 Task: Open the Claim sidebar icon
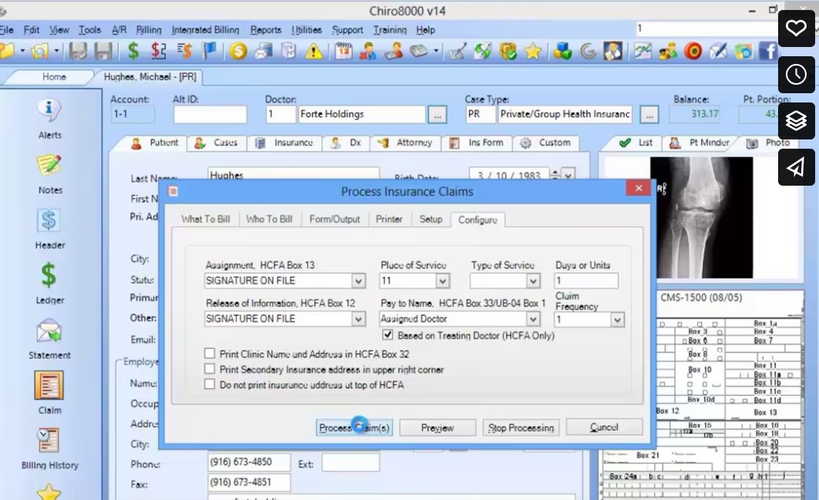tap(49, 394)
